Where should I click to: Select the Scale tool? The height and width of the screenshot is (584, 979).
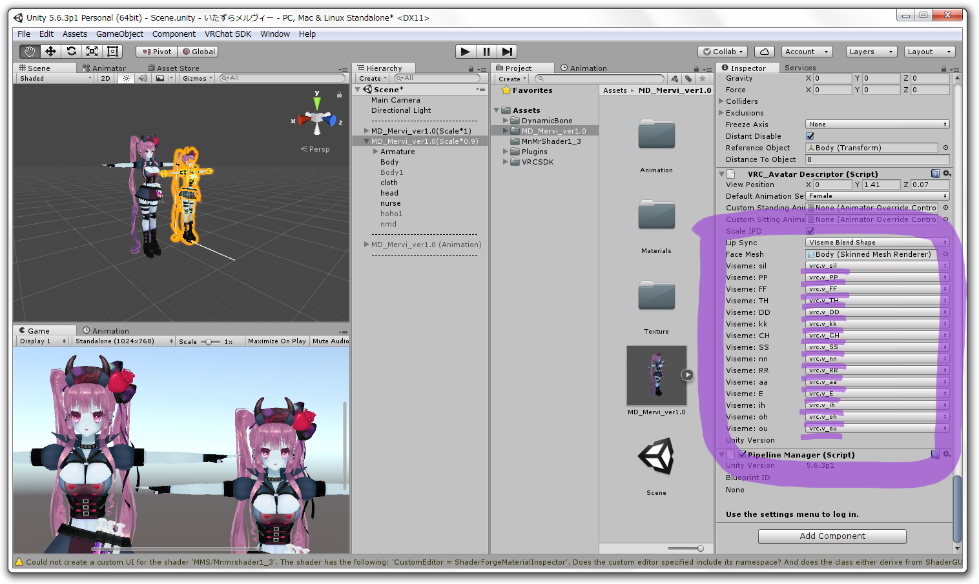[x=92, y=52]
